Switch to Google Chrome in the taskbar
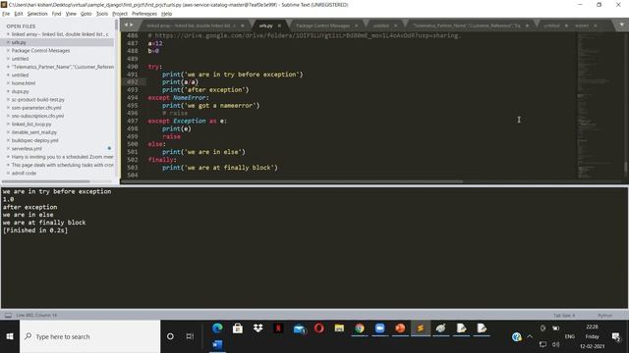Screen dimensions: 629x353 (x=360, y=328)
